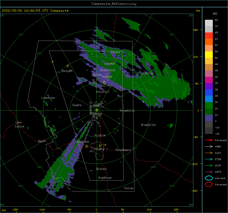Click the 150 tick on right axis
Viewport: 228px width, 213px height.
click(196, 30)
